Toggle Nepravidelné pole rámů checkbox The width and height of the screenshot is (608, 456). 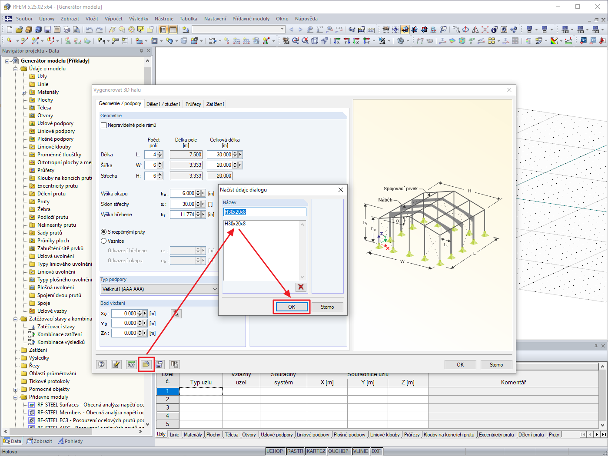point(103,125)
